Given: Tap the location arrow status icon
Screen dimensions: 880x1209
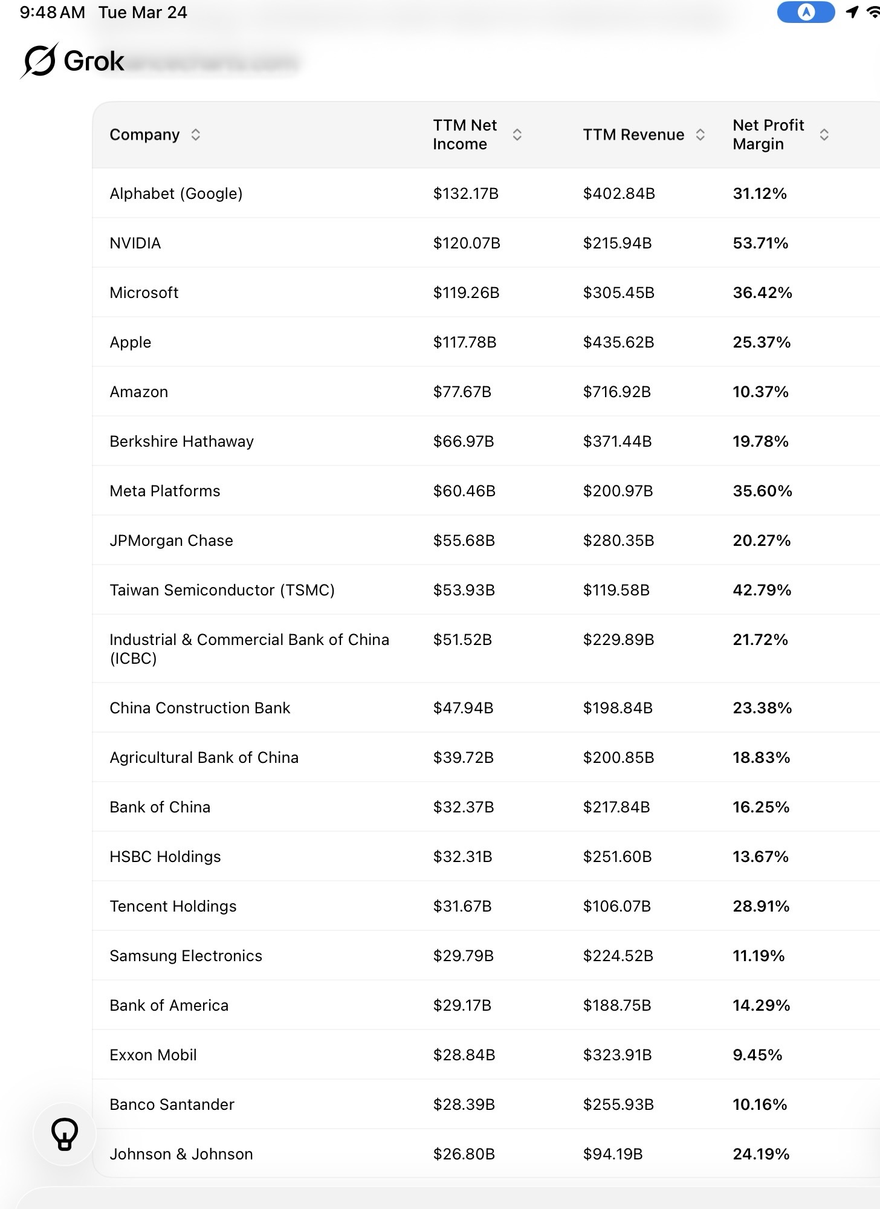Looking at the screenshot, I should coord(852,12).
